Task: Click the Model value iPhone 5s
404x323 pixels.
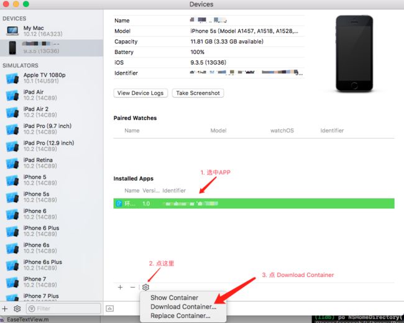Action: click(244, 31)
